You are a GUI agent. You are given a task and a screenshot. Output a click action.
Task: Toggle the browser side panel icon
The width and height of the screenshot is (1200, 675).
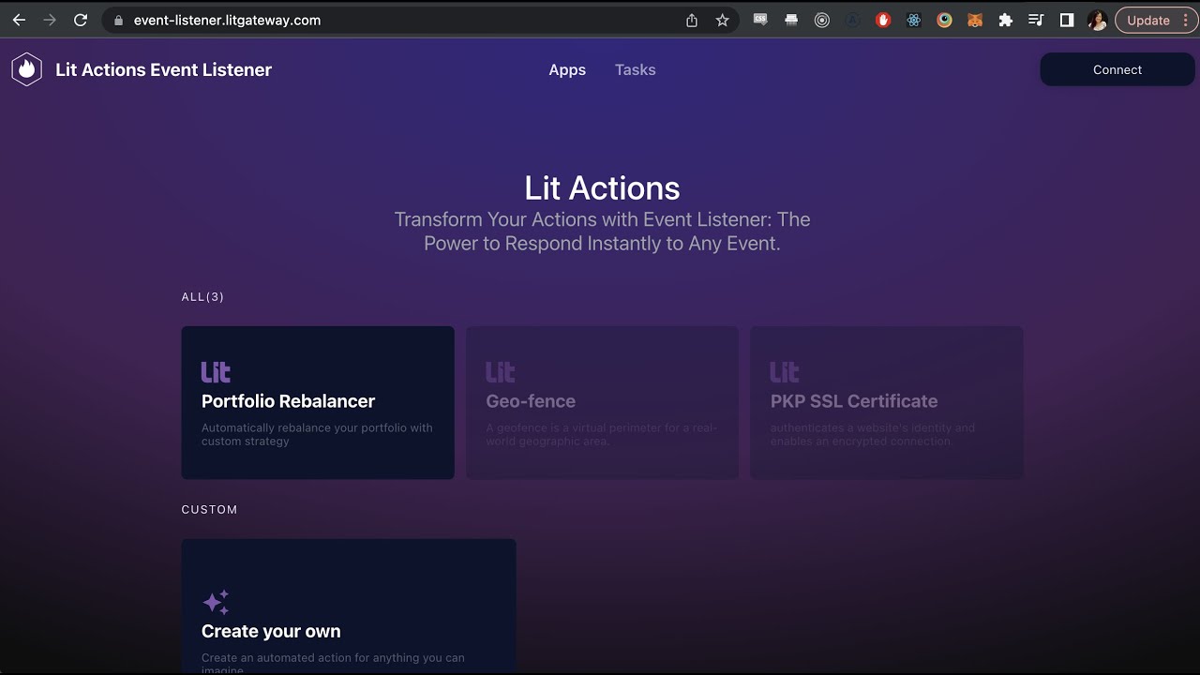(x=1067, y=20)
